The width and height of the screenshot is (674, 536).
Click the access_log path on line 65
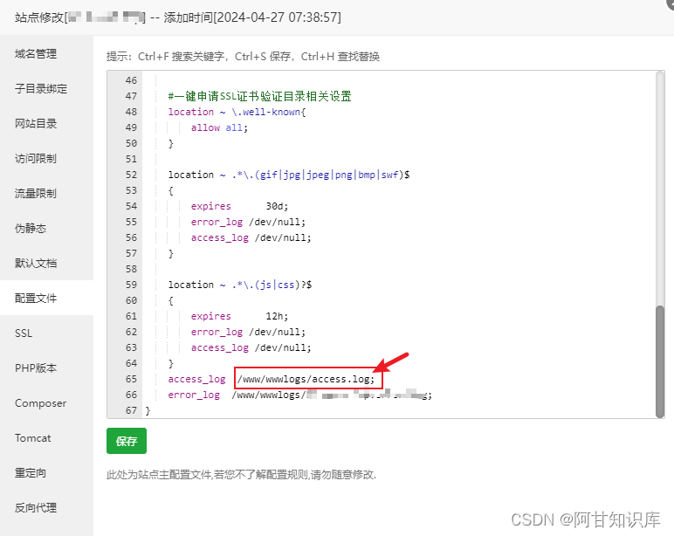point(306,379)
